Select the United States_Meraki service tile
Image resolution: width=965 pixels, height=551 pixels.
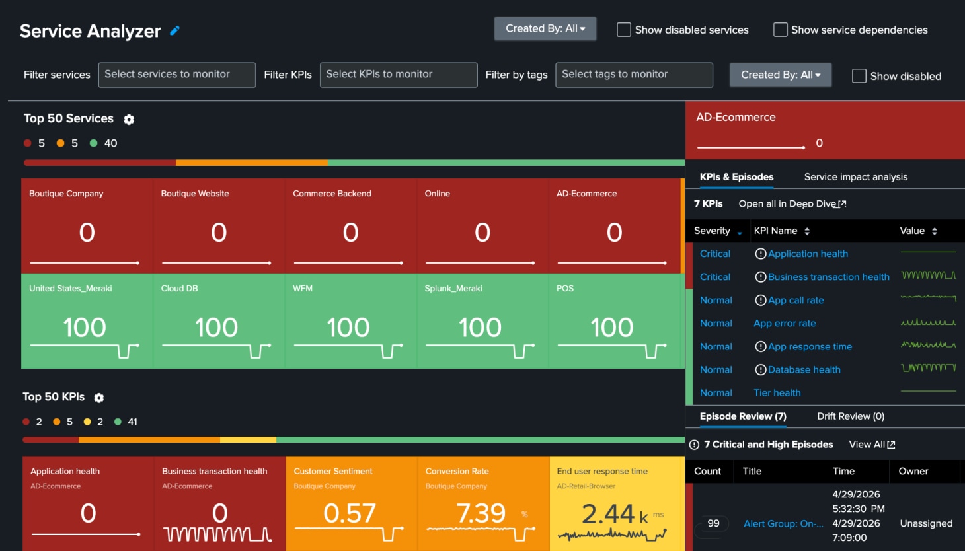pos(87,321)
